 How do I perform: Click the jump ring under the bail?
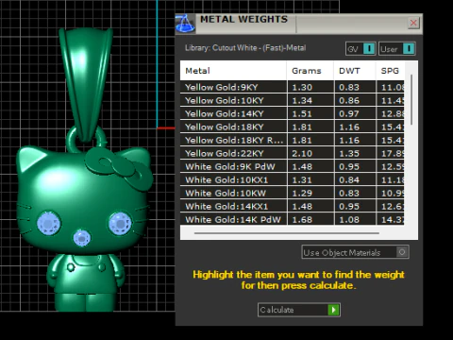(x=72, y=140)
